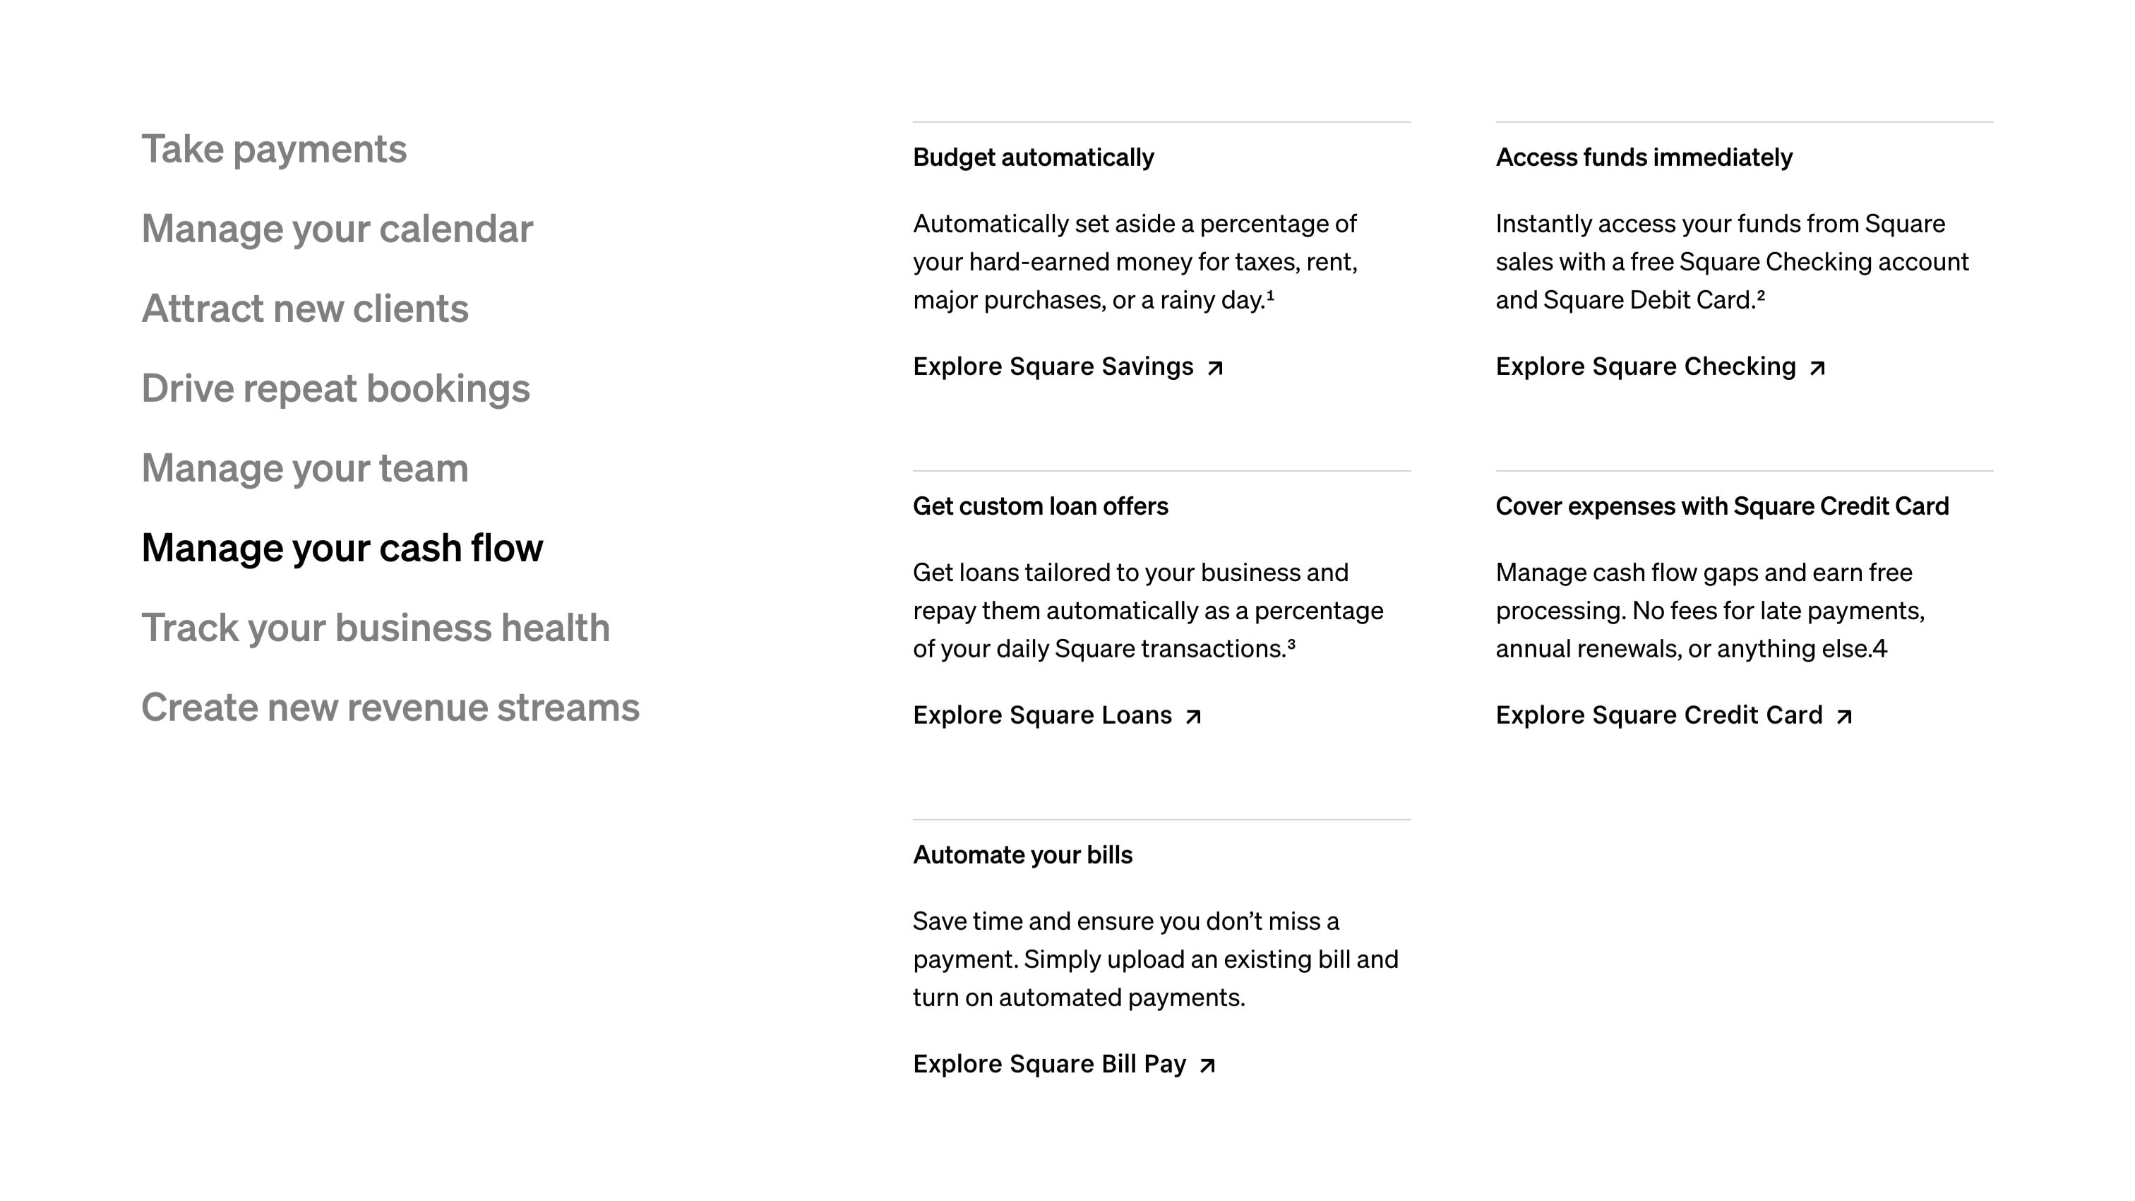Viewport: 2135px width, 1201px height.
Task: Switch to Track your business health
Action: click(375, 628)
